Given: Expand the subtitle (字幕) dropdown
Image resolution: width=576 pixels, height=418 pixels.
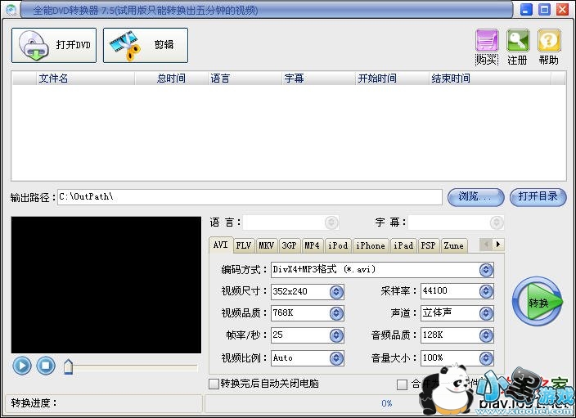Looking at the screenshot, I should pos(497,222).
